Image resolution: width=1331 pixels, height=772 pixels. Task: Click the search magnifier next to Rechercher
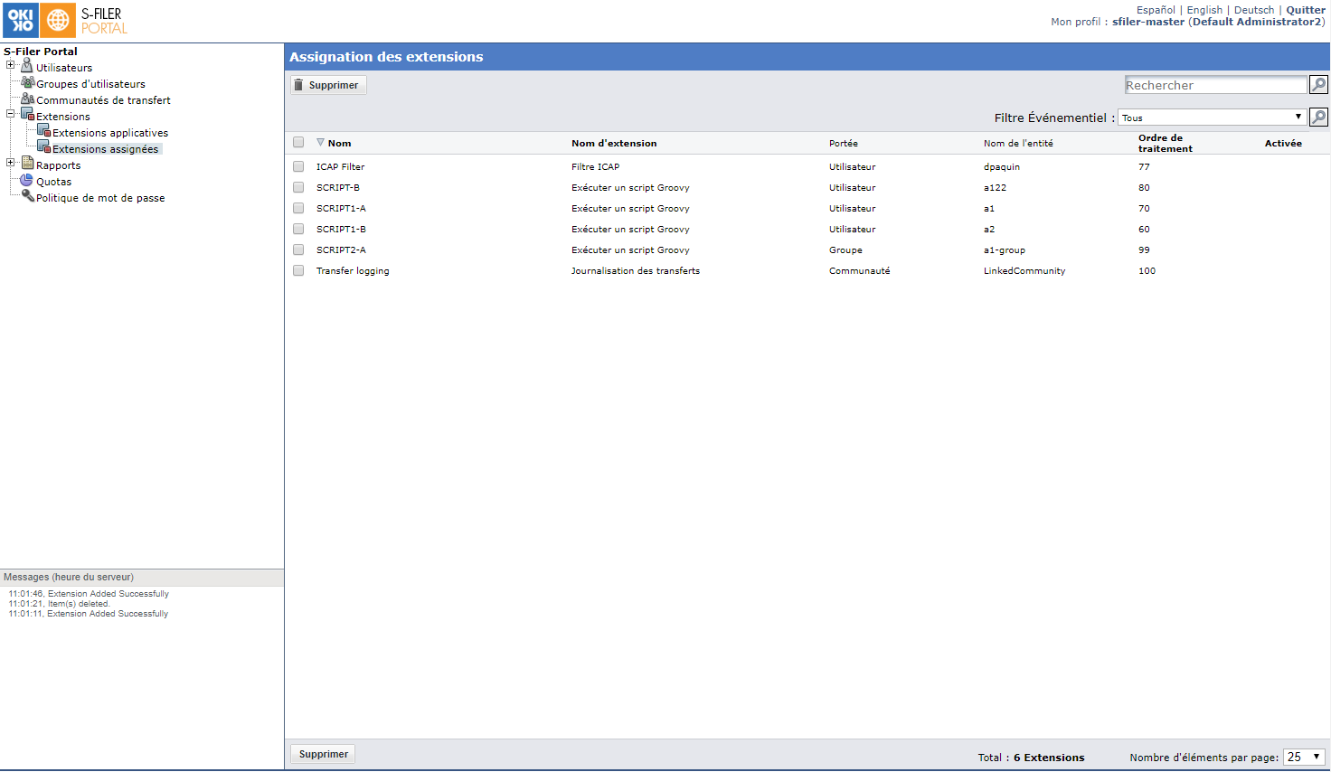coord(1318,85)
